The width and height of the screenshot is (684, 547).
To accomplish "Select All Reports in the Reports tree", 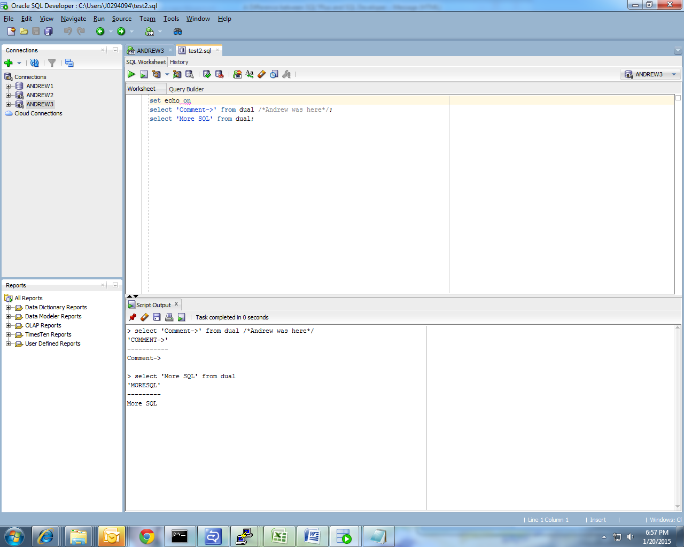I will click(28, 298).
